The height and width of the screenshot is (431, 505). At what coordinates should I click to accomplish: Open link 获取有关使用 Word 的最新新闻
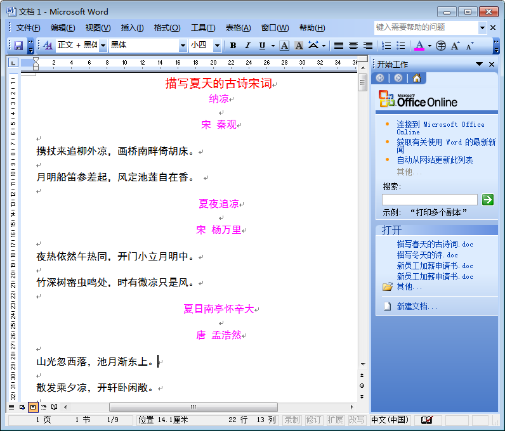446,146
